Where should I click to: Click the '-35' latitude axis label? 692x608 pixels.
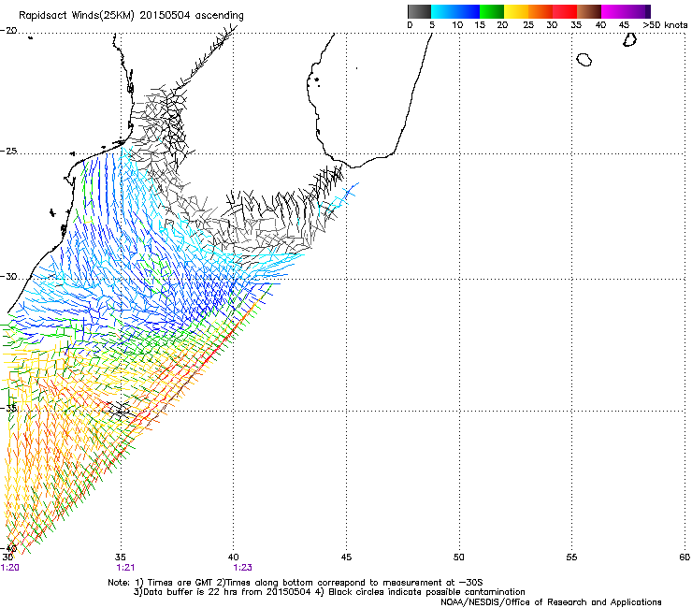(x=8, y=408)
